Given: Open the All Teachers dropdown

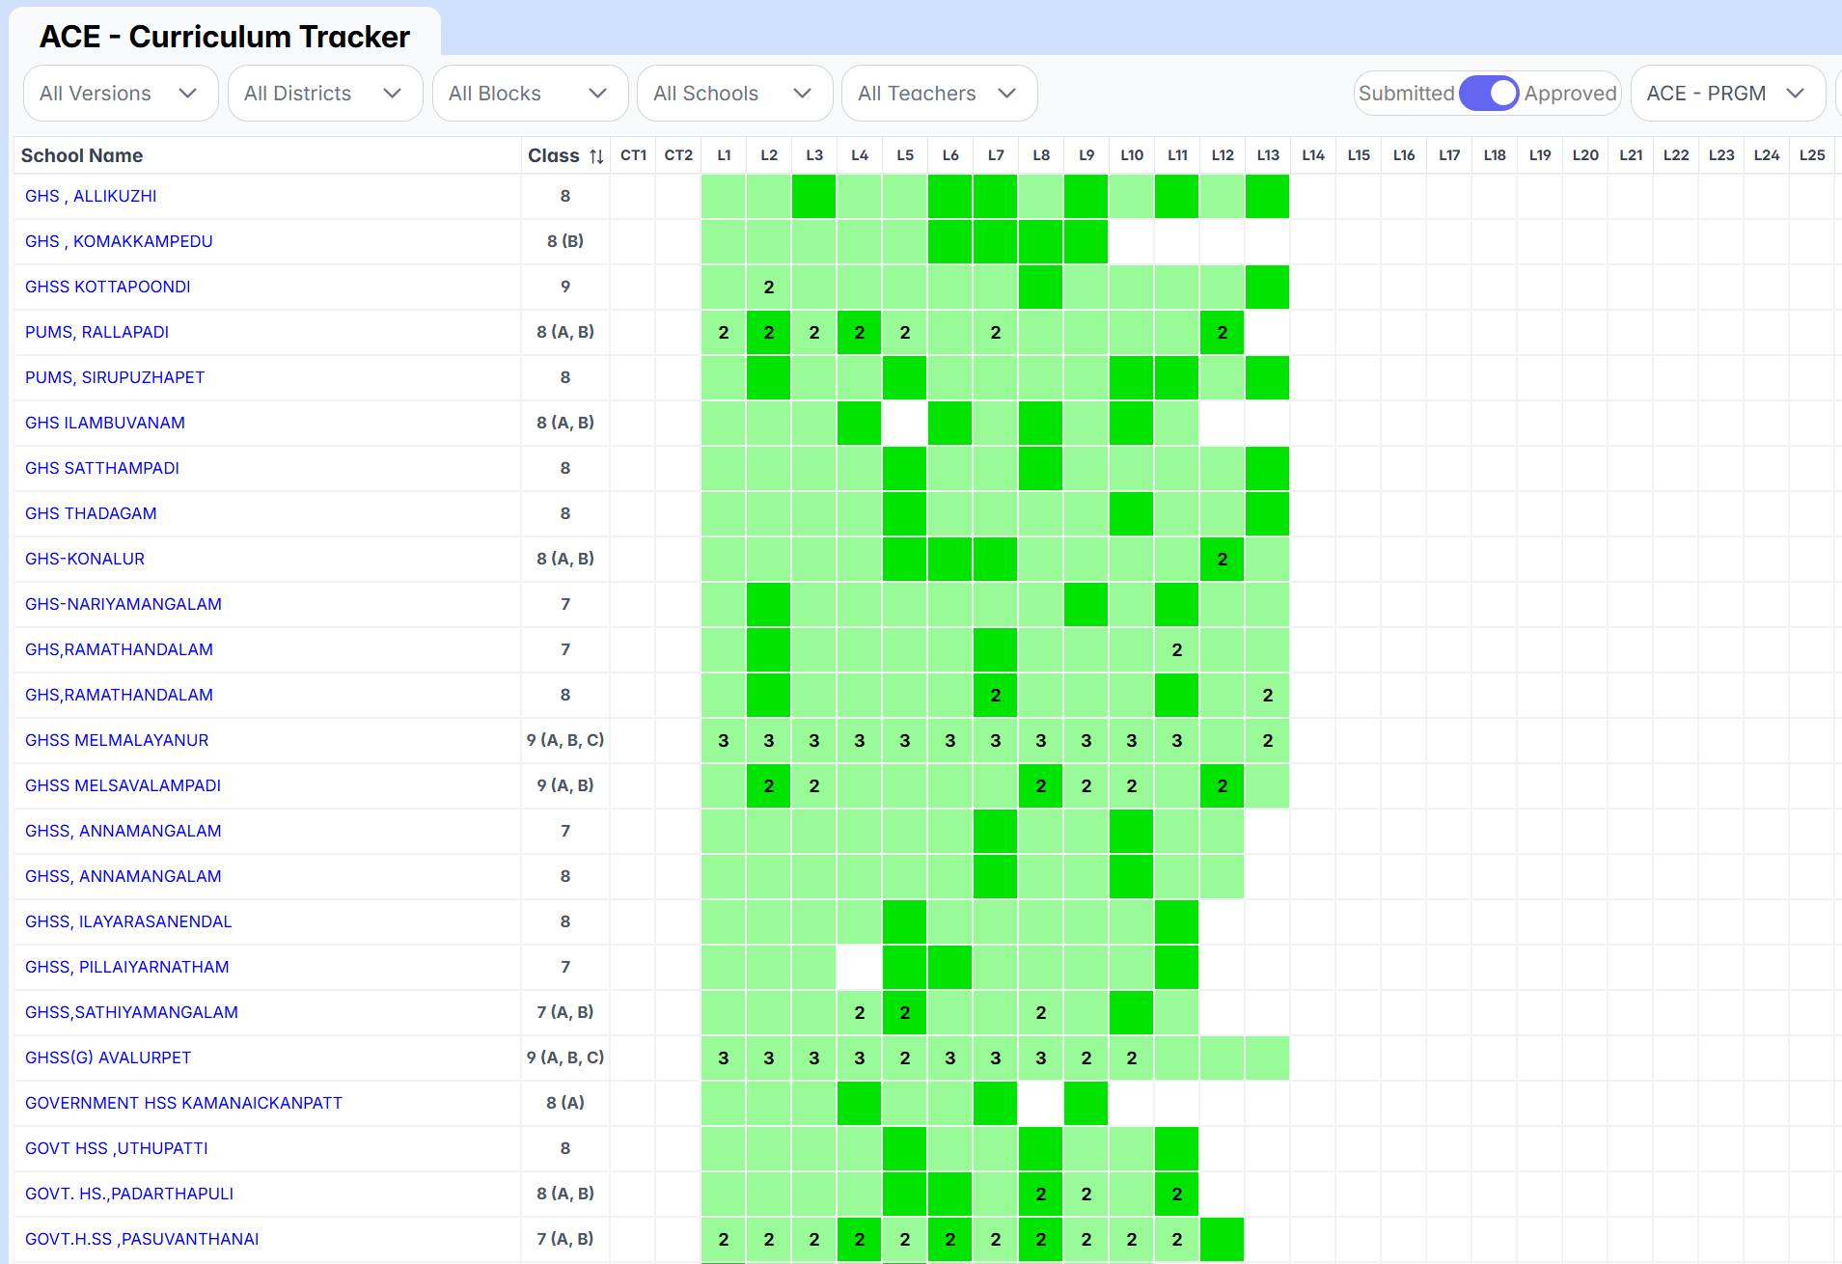Looking at the screenshot, I should (x=938, y=94).
